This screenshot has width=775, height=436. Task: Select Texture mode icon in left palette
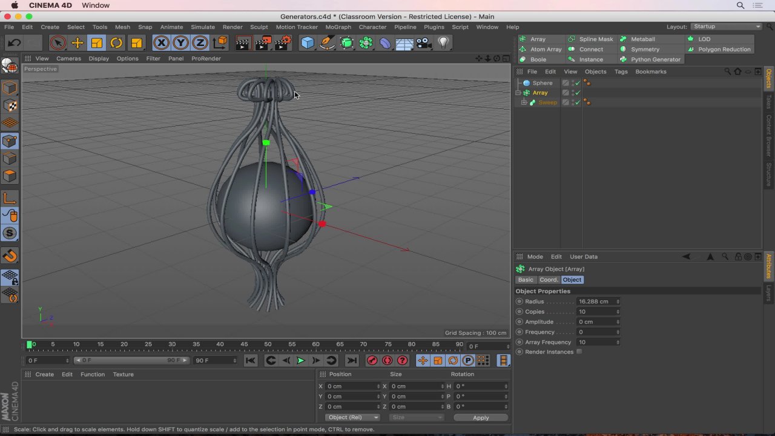pos(10,106)
